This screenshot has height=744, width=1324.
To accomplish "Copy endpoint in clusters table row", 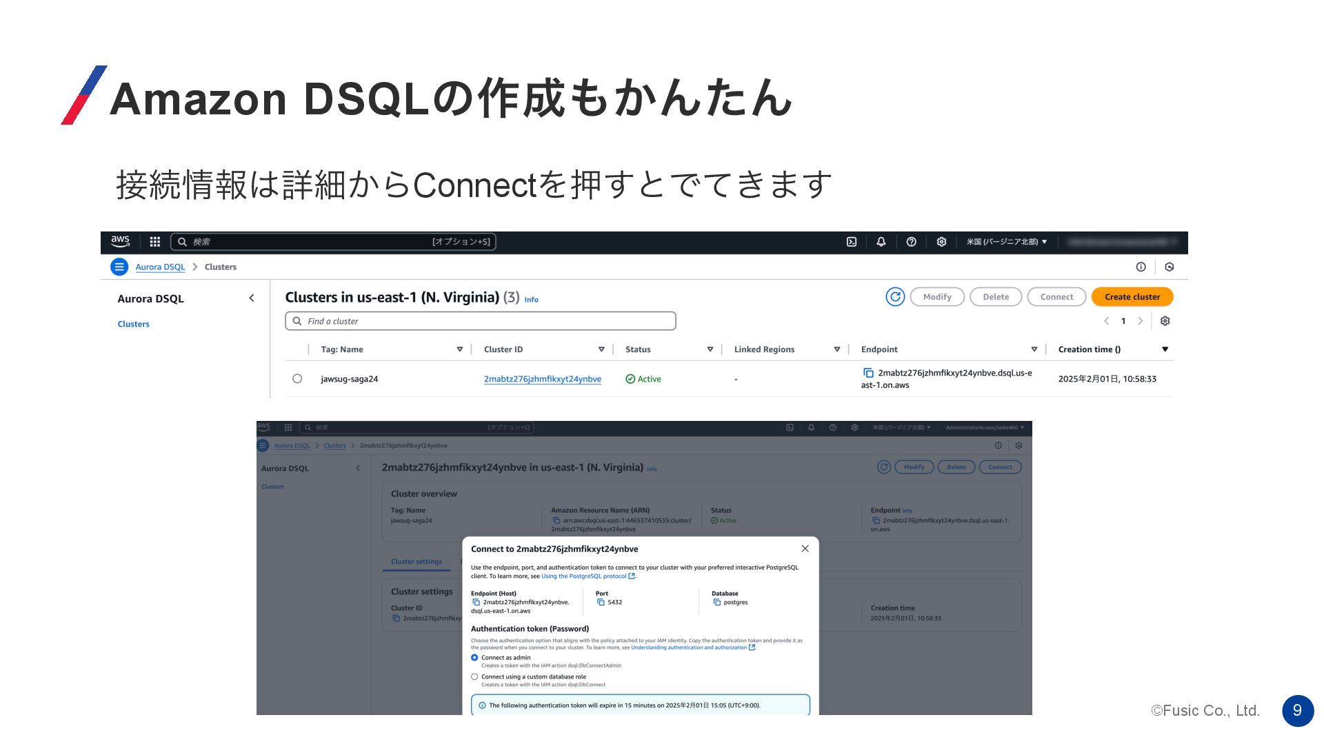I will click(868, 373).
